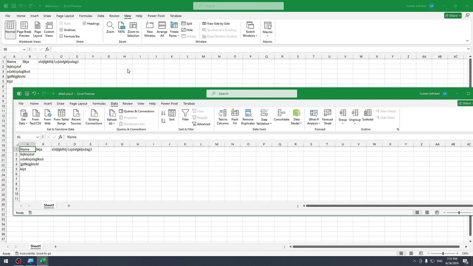Open the Power Pivot tab in front window
Screen dimensions: 473x266
point(169,103)
